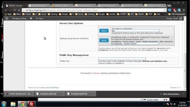Follow the XCloner link in the footer
Image resolution: width=190 pixels, height=107 pixels.
(96, 73)
